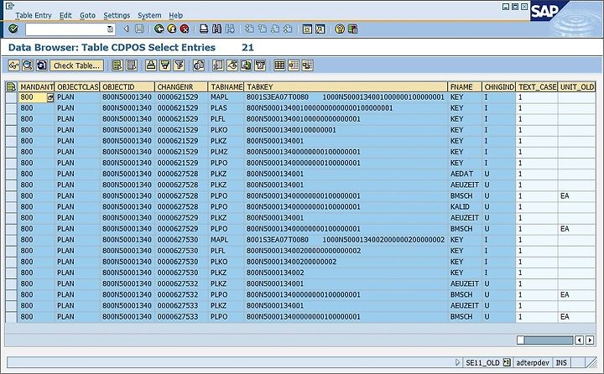The width and height of the screenshot is (604, 374).
Task: Expand status bar with triangle arrow
Action: (x=458, y=362)
